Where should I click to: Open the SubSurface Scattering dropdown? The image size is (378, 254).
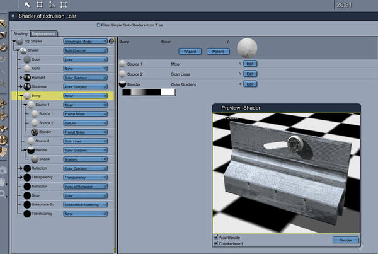(85, 205)
